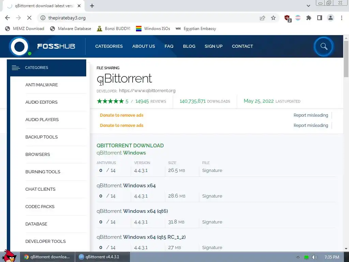Open the Egyptian Embassy bookmark
The image size is (349, 262).
click(x=196, y=29)
